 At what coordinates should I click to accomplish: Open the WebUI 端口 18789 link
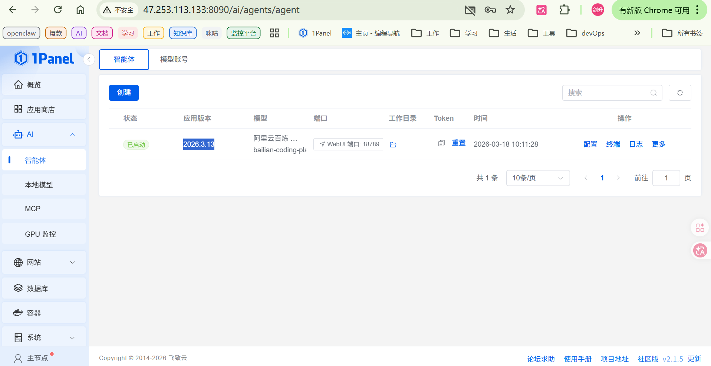tap(349, 144)
